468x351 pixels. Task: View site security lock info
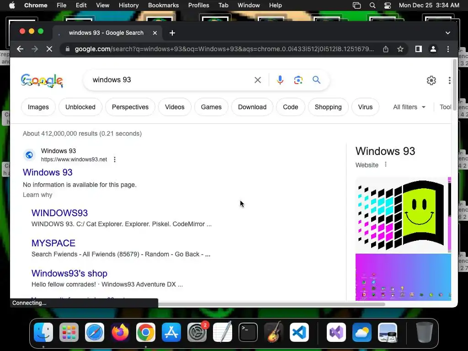(68, 49)
